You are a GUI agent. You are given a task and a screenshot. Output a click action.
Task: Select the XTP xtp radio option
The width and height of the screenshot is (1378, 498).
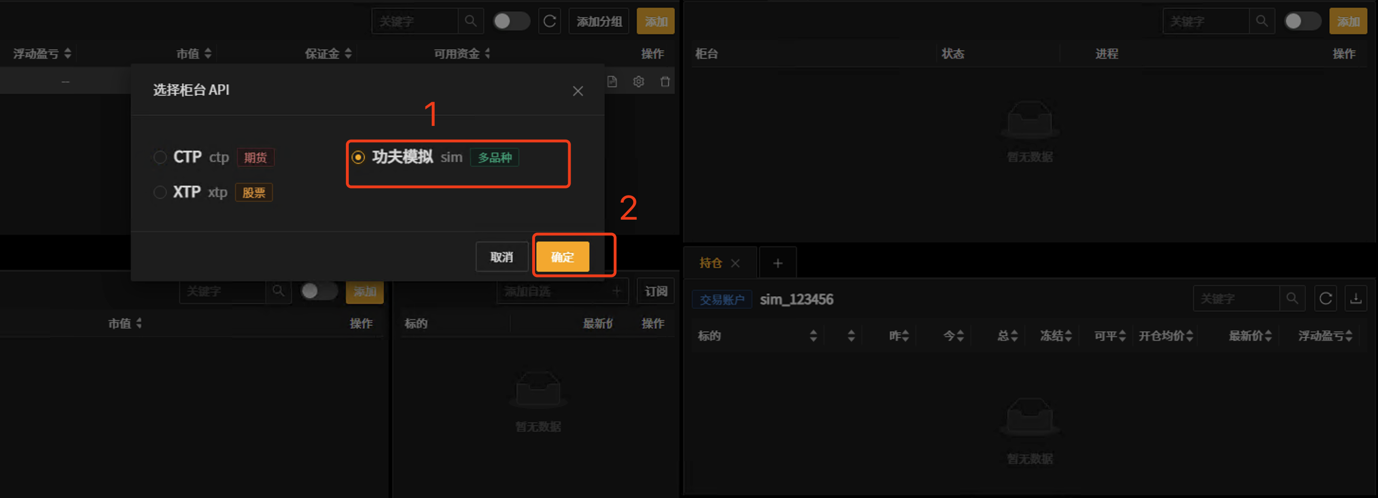tap(160, 192)
